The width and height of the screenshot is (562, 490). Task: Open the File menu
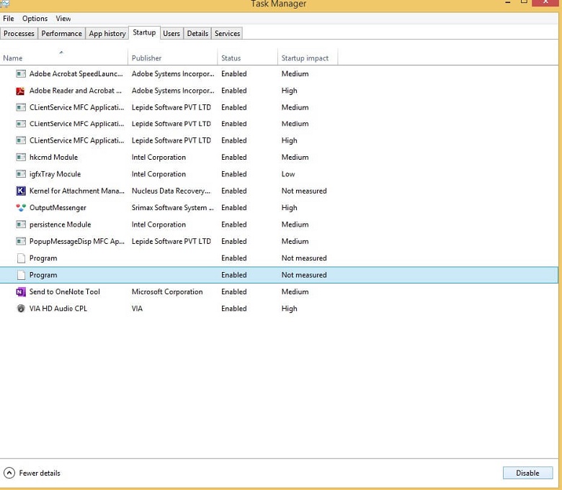(9, 19)
